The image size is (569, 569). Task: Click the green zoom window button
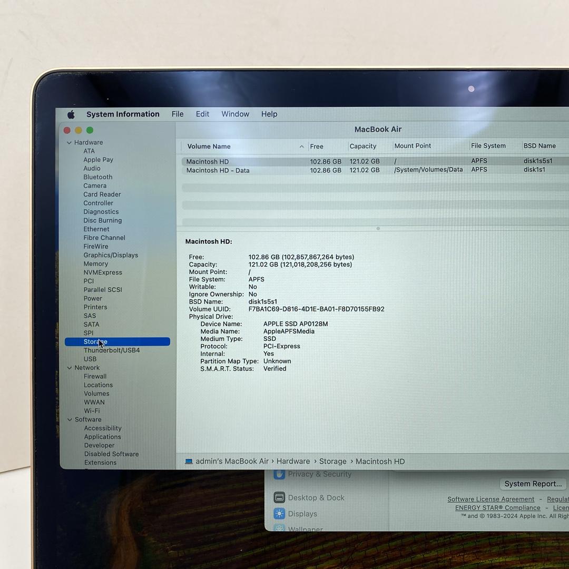tap(90, 130)
